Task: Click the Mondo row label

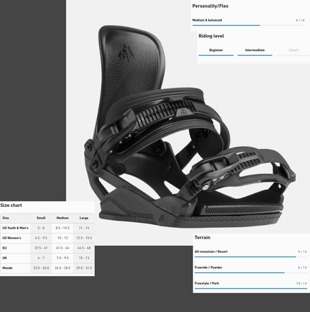Action: pos(7,268)
